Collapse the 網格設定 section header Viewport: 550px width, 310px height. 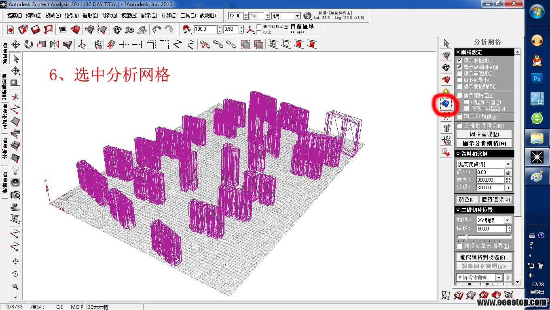click(484, 52)
